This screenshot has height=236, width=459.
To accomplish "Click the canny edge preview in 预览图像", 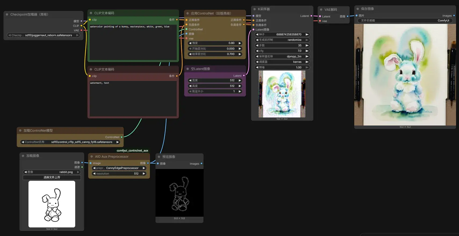I will [179, 193].
